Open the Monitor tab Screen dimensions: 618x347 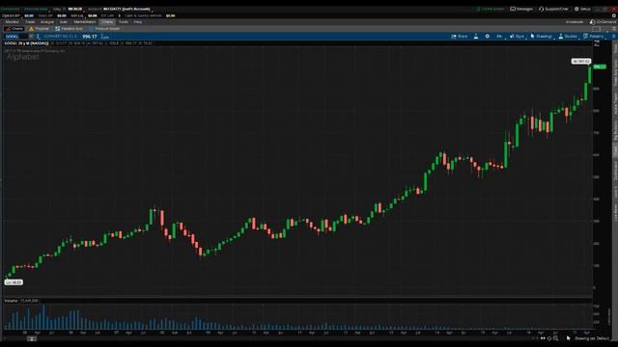point(12,22)
